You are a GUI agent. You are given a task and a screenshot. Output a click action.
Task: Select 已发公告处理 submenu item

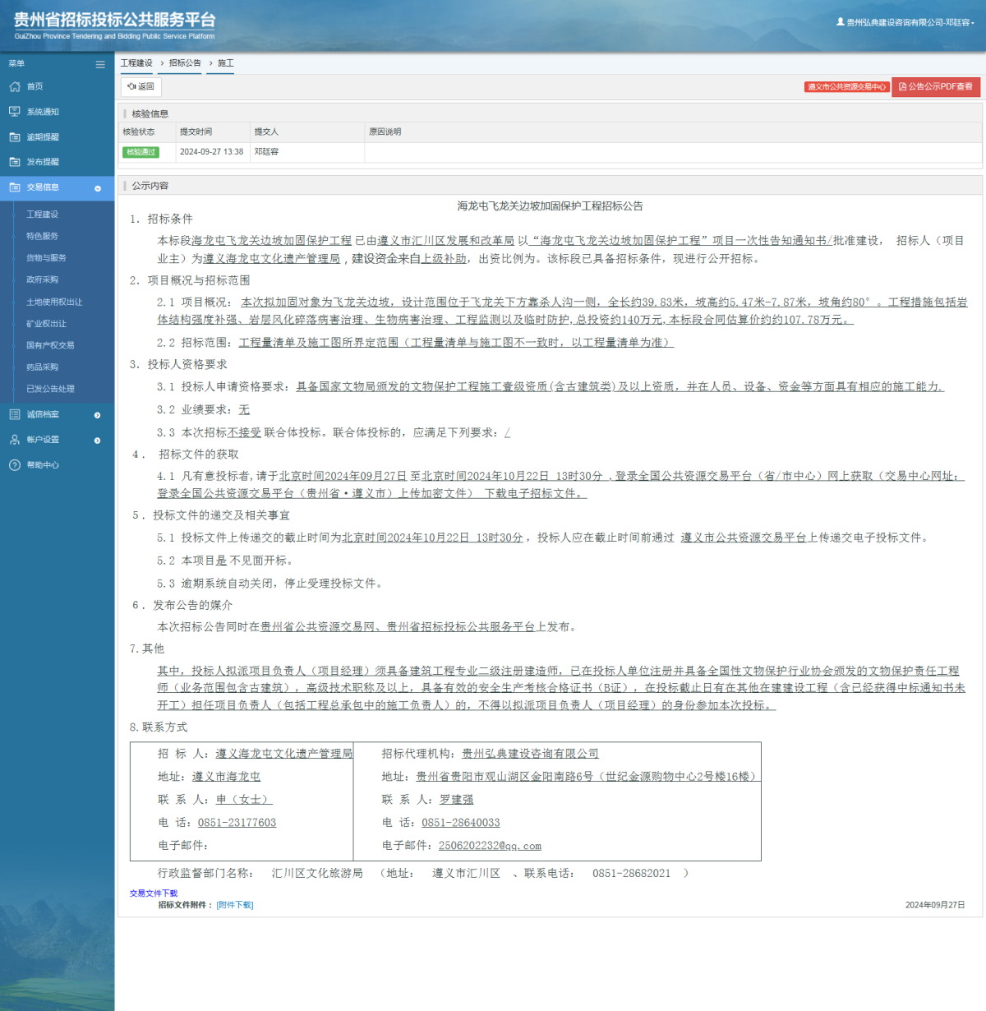(50, 389)
